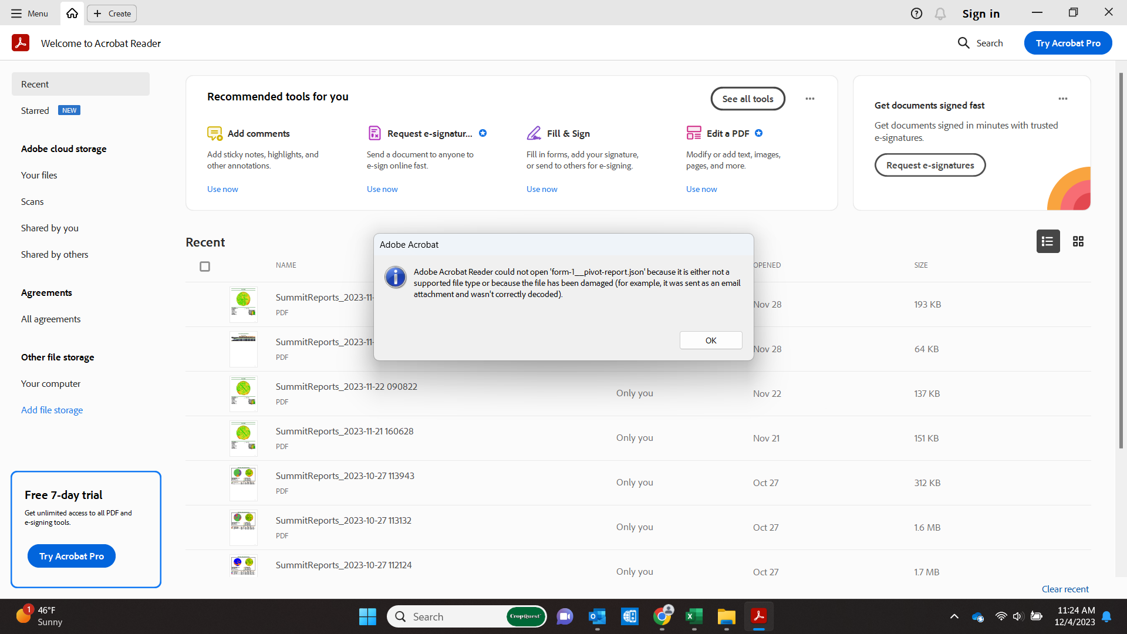Click the info icon in the dialog
Screen dimensions: 1127x634
(396, 277)
